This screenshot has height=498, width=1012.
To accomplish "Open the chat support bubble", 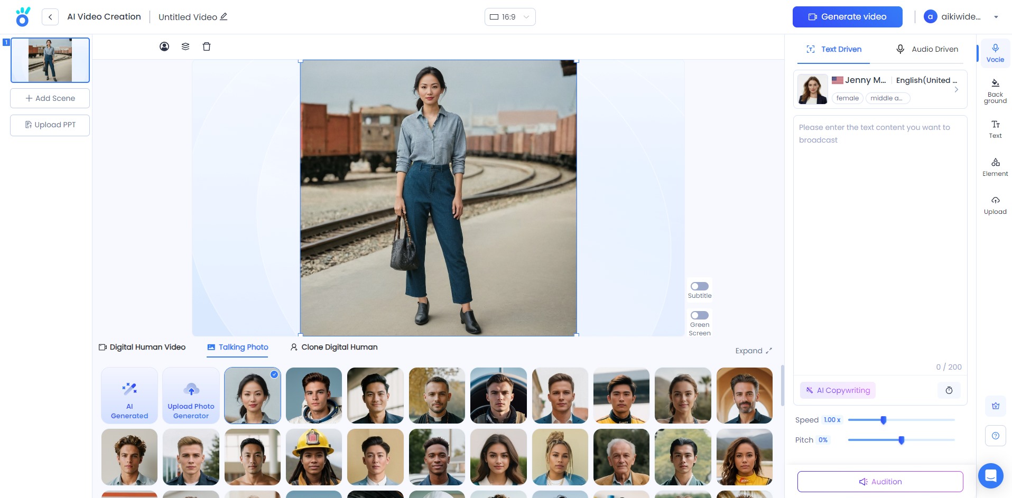I will 991,476.
